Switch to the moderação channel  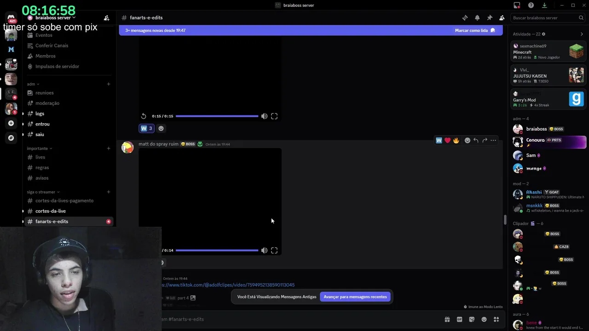click(69, 103)
